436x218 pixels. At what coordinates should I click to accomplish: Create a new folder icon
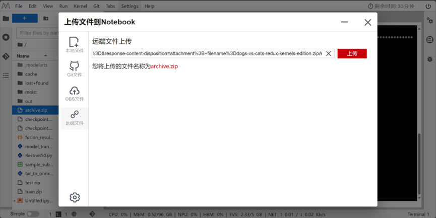(x=45, y=18)
